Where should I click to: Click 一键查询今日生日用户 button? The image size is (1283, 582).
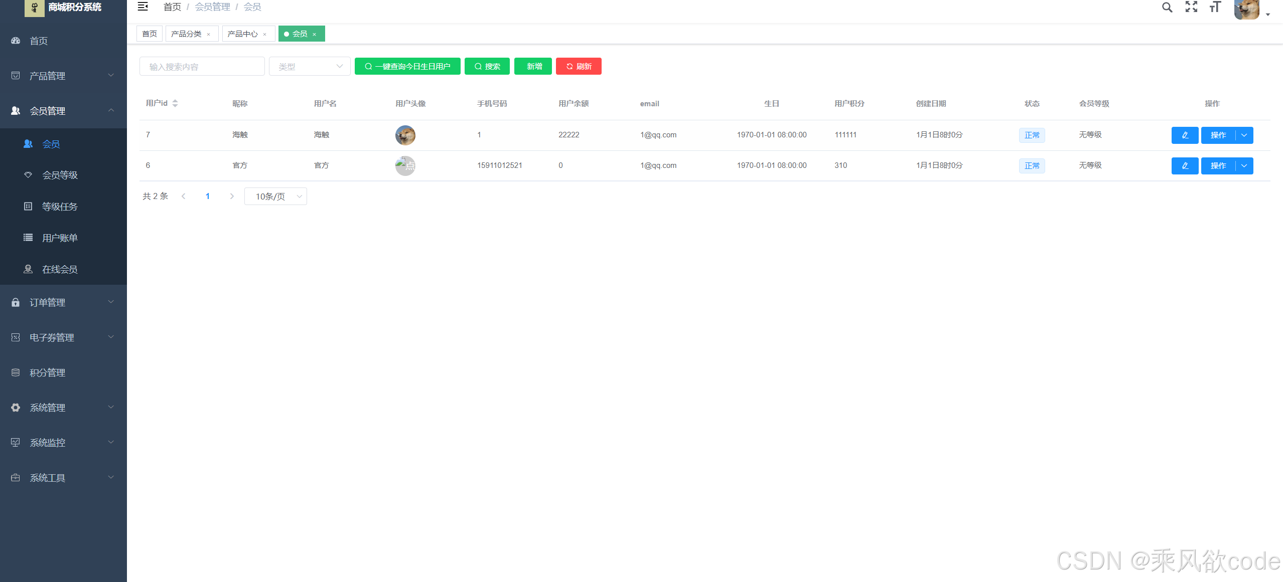point(407,67)
